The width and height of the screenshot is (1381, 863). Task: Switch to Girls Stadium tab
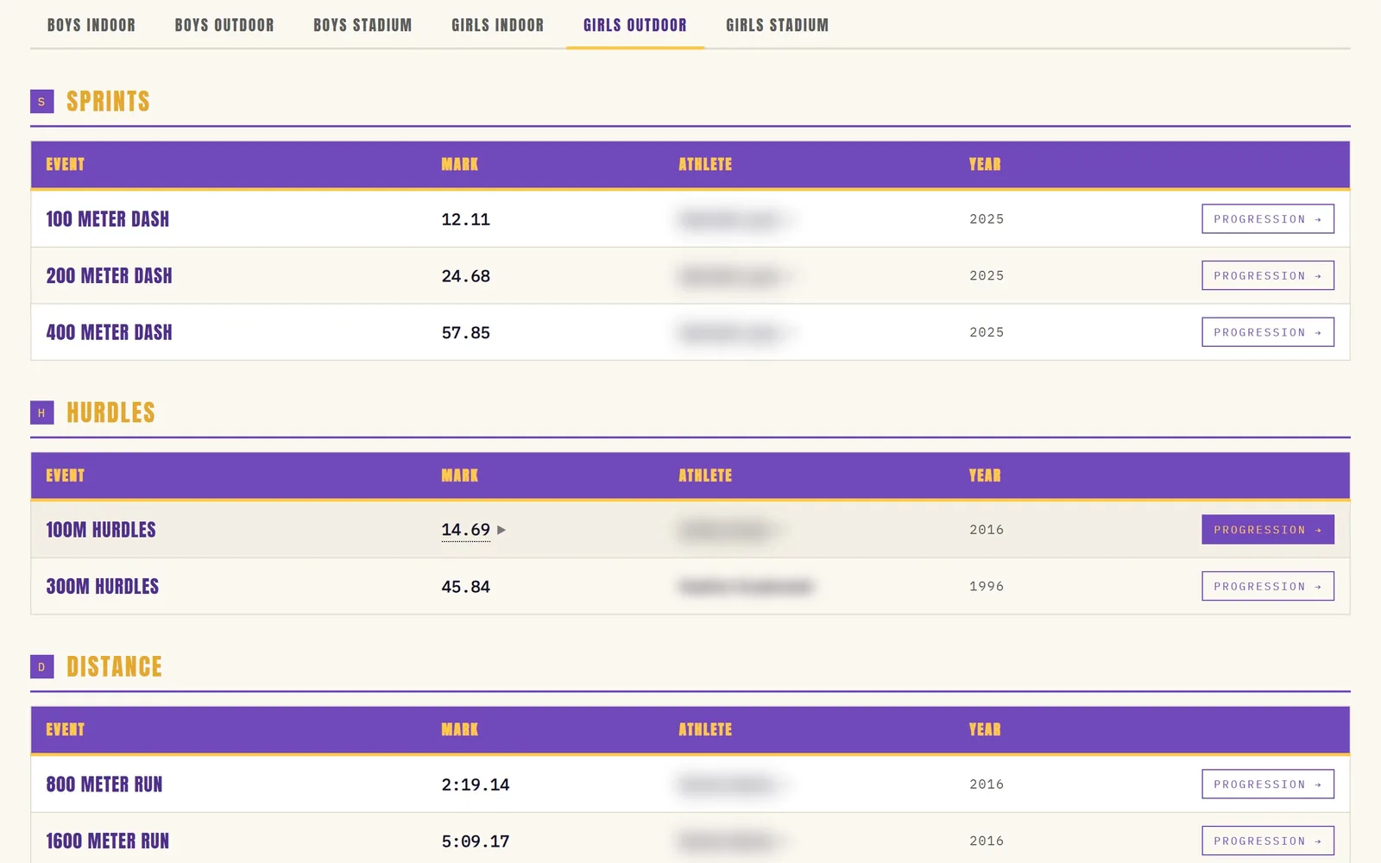[x=777, y=25]
